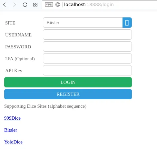Viewport: 157px width, 149px height.
Task: Click the blue dropdown arrow beside SITE
Action: point(127,23)
